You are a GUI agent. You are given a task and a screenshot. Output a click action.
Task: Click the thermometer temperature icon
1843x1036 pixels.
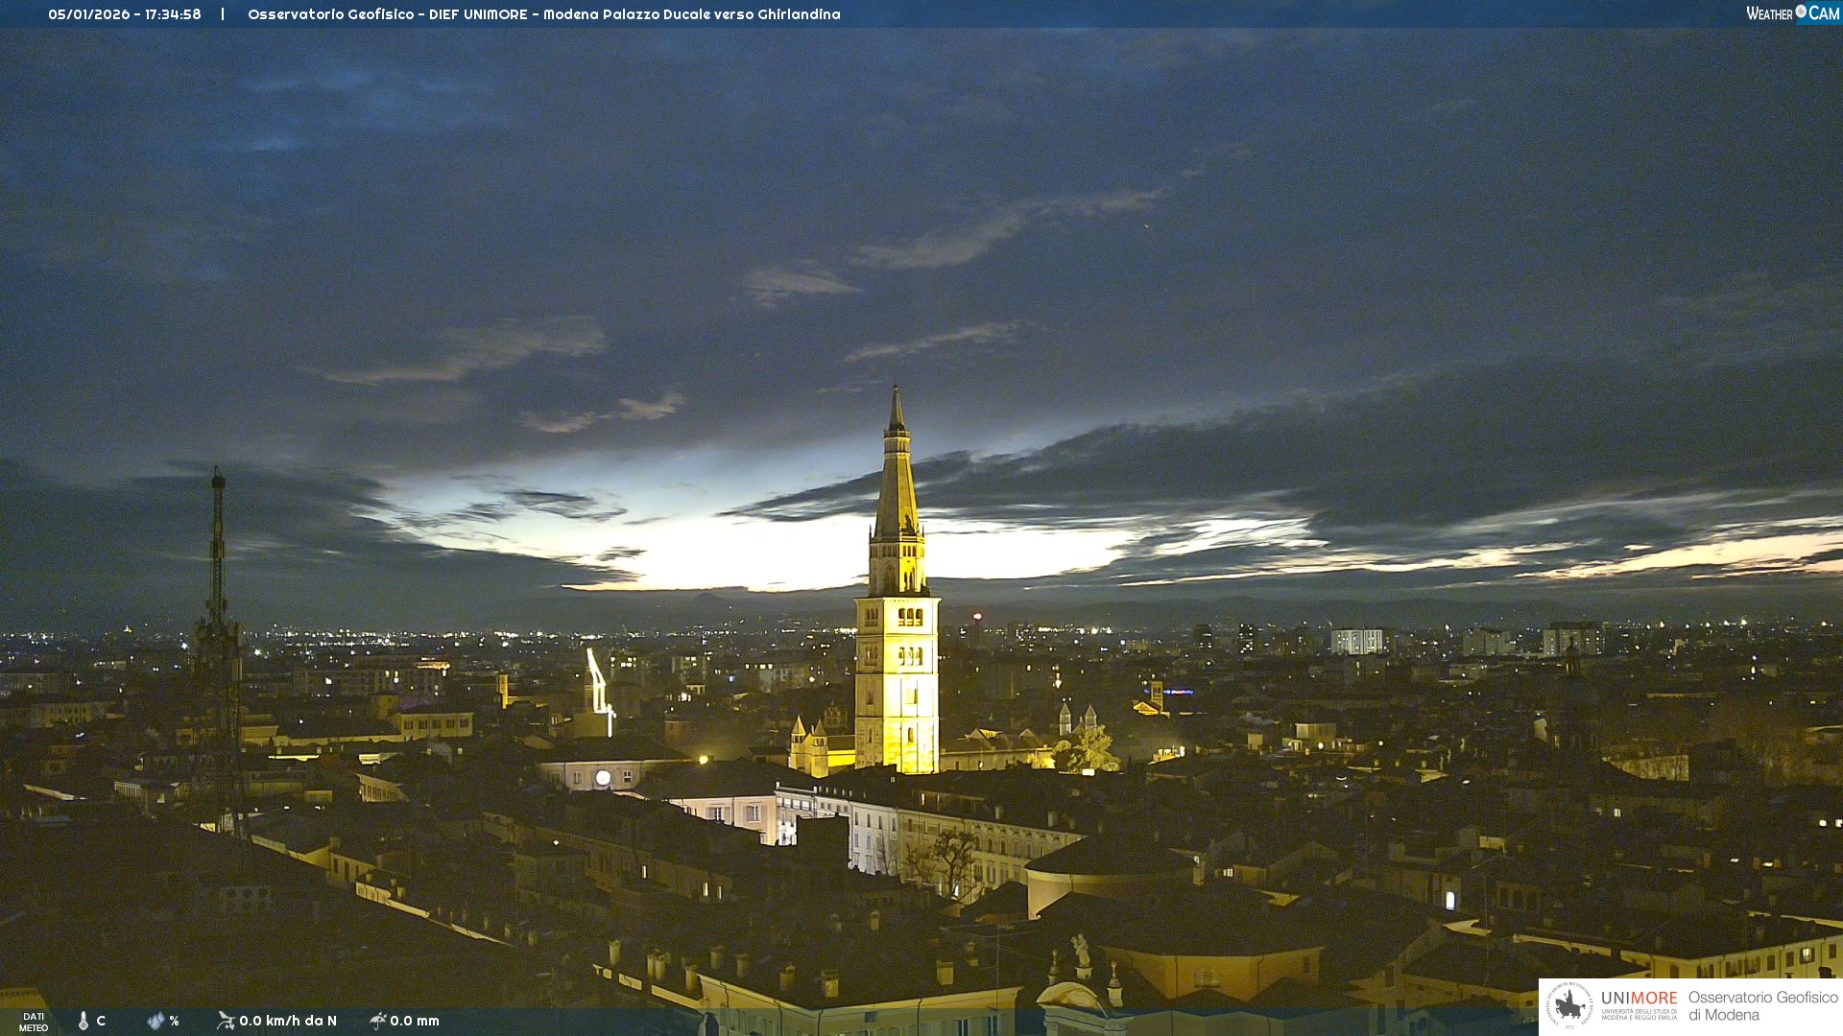click(84, 1021)
